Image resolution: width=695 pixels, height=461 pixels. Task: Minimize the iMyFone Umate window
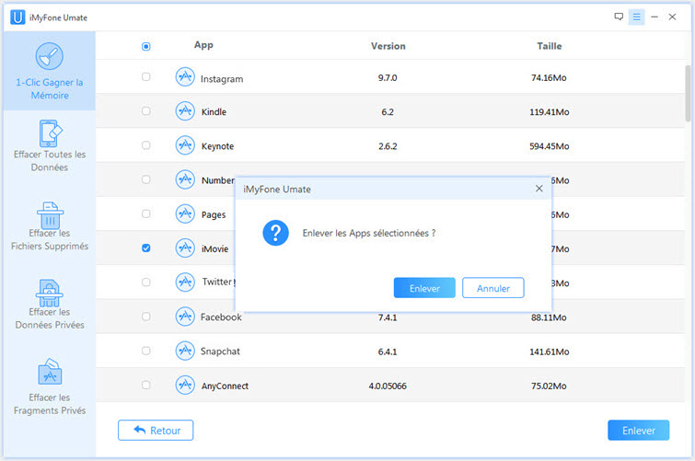pos(654,17)
